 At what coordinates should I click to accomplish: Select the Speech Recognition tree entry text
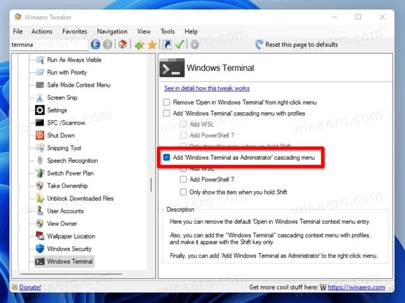(72, 160)
